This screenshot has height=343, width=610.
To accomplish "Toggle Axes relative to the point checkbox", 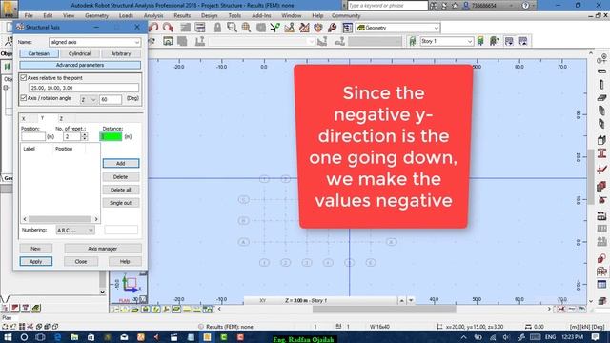I will pyautogui.click(x=23, y=78).
